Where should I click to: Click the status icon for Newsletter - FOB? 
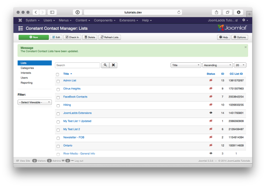coord(211,137)
